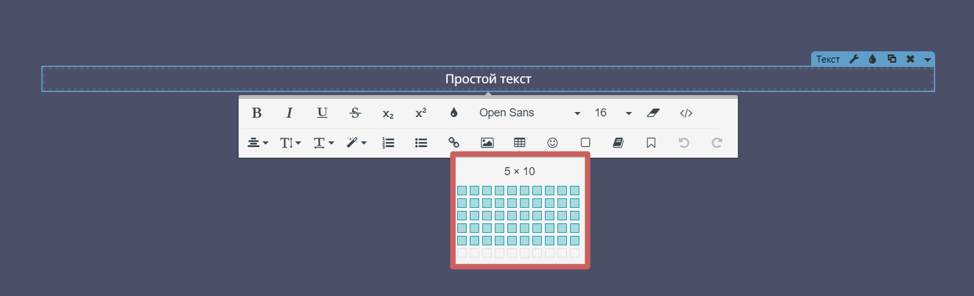Toggle bold formatting in the text toolbar
Viewport: 974px width, 296px height.
[x=256, y=113]
